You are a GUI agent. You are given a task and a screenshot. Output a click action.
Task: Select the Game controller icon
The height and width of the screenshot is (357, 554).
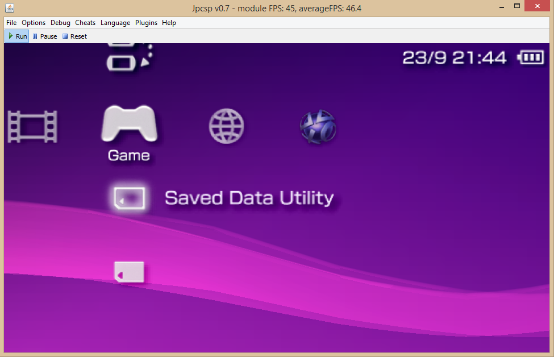(x=130, y=123)
